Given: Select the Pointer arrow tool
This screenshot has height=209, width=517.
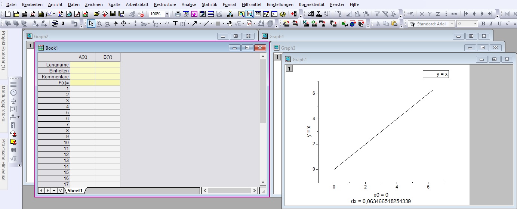Looking at the screenshot, I should pos(91,24).
